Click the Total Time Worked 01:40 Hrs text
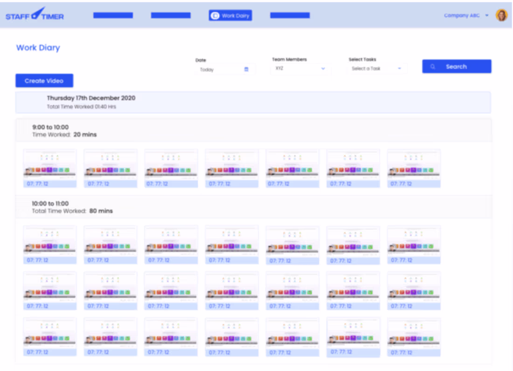The image size is (513, 371). pyautogui.click(x=82, y=107)
